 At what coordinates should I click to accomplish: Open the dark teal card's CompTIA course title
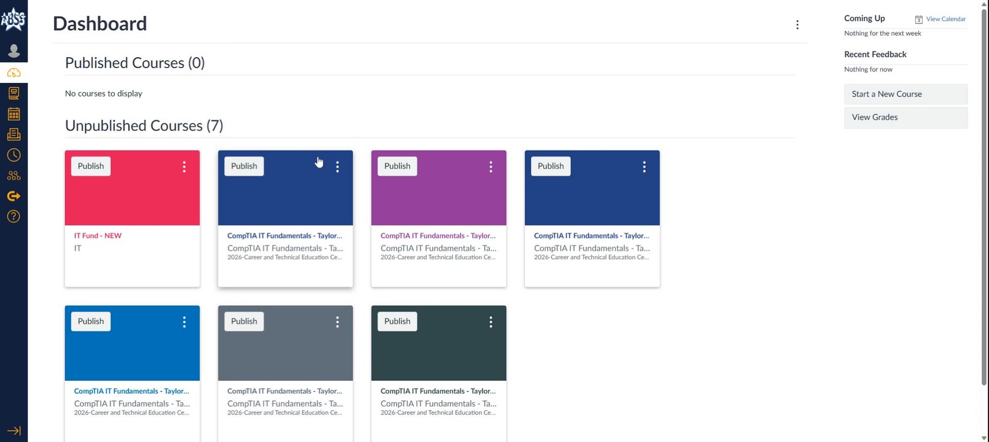438,391
